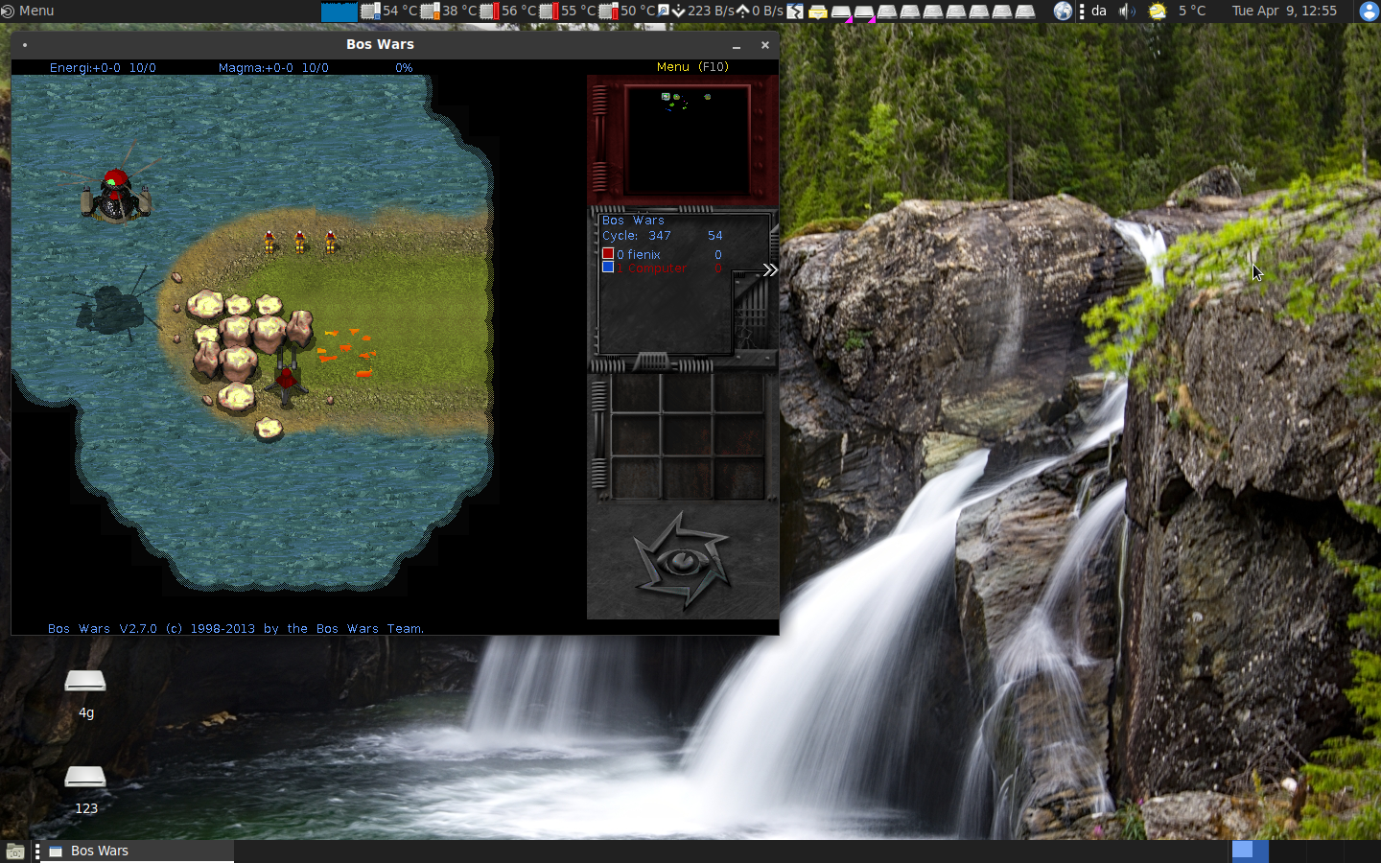
Task: Select the red gun turret by the rocks
Action: click(x=287, y=379)
